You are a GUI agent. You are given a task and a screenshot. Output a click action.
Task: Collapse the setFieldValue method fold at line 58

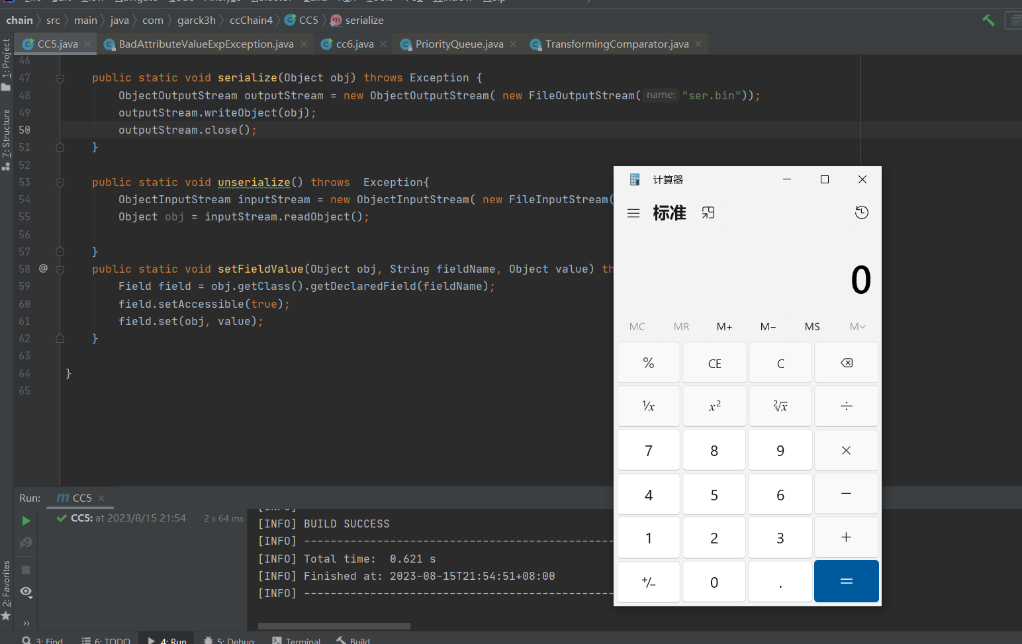pos(60,269)
